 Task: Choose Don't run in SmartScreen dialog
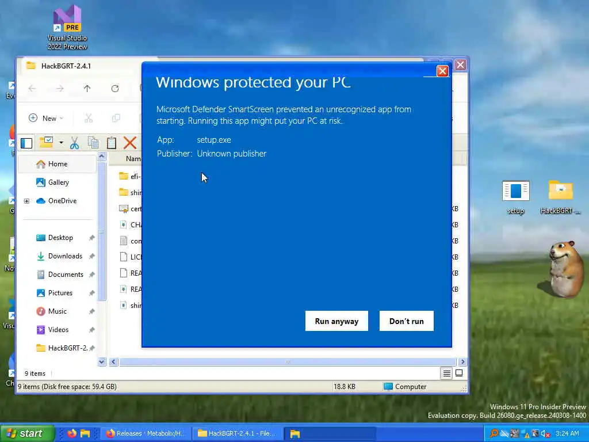click(x=407, y=321)
